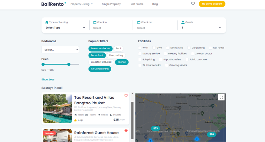Viewport: 265px width, 142px height.
Task: Click the Rainforest Guest House thumbnail
Action: click(58, 135)
